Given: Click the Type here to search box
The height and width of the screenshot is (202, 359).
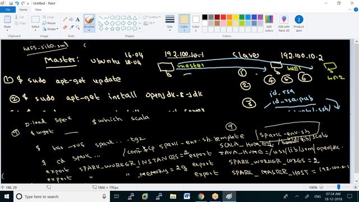Looking at the screenshot, I should coord(62,196).
